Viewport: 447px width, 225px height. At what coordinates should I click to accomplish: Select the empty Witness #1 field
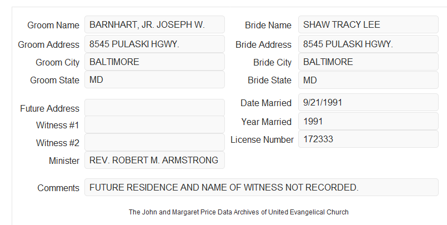(x=154, y=124)
